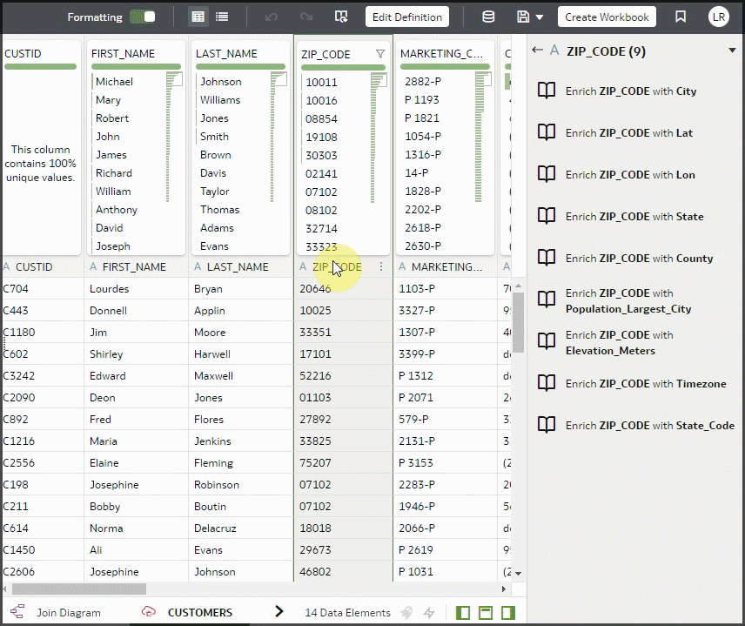Click book icon beside Enrich with Timezone
The image size is (745, 626).
coord(547,383)
